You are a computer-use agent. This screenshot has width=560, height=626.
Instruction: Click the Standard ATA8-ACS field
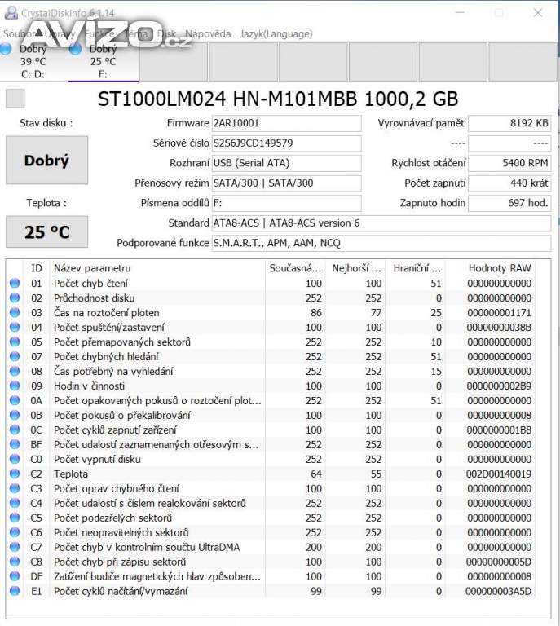click(x=381, y=223)
